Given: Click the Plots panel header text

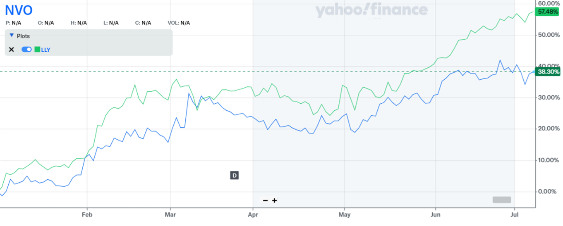Looking at the screenshot, I should click(x=23, y=36).
